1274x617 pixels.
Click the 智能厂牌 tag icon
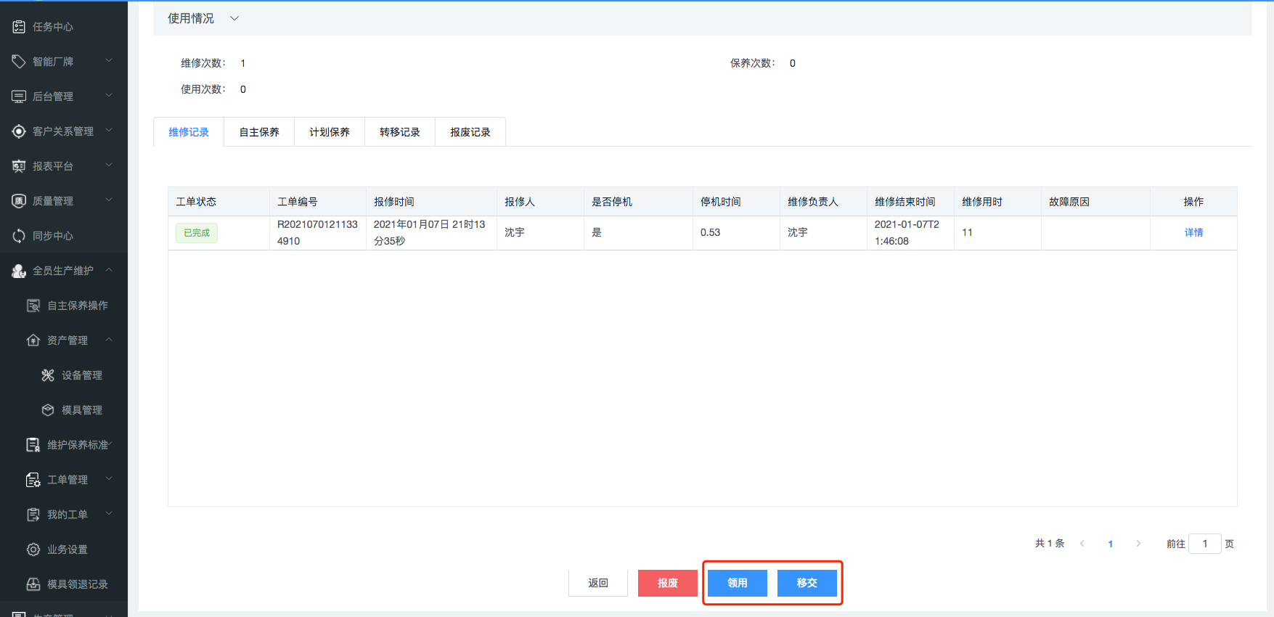click(19, 62)
